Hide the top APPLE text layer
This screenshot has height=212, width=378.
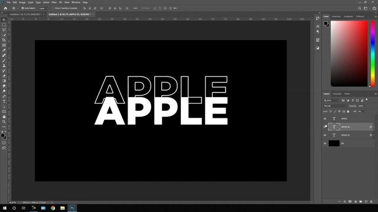point(325,119)
